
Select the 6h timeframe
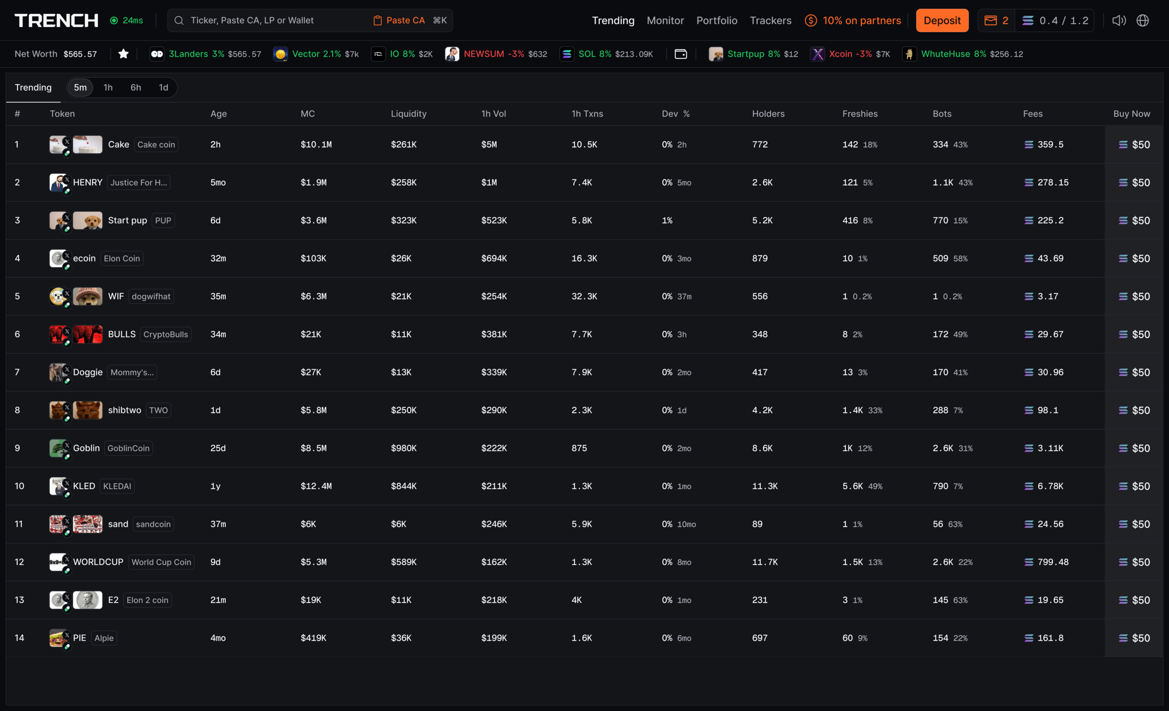coord(136,88)
